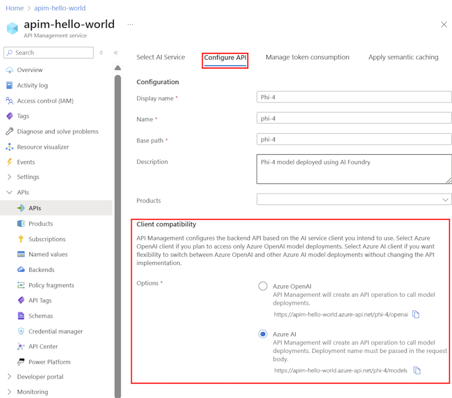Copy the phi-4/openai endpoint URL
Viewport: 452px width, 398px height.
pyautogui.click(x=416, y=315)
